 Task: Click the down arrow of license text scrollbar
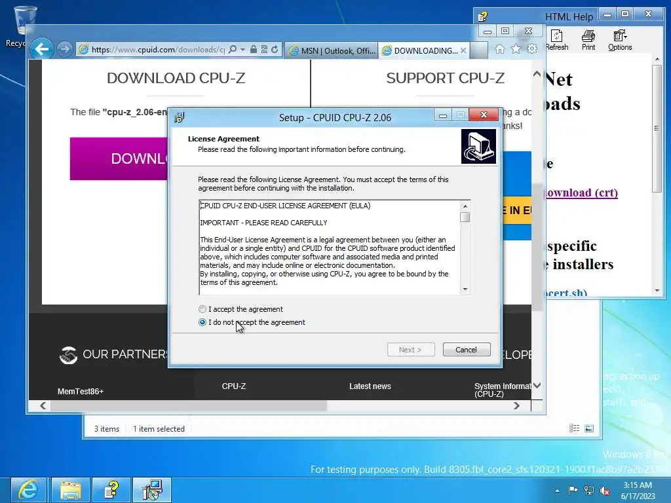click(x=465, y=289)
